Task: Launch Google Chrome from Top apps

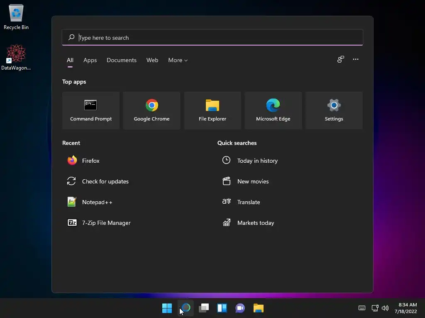Action: (x=151, y=111)
